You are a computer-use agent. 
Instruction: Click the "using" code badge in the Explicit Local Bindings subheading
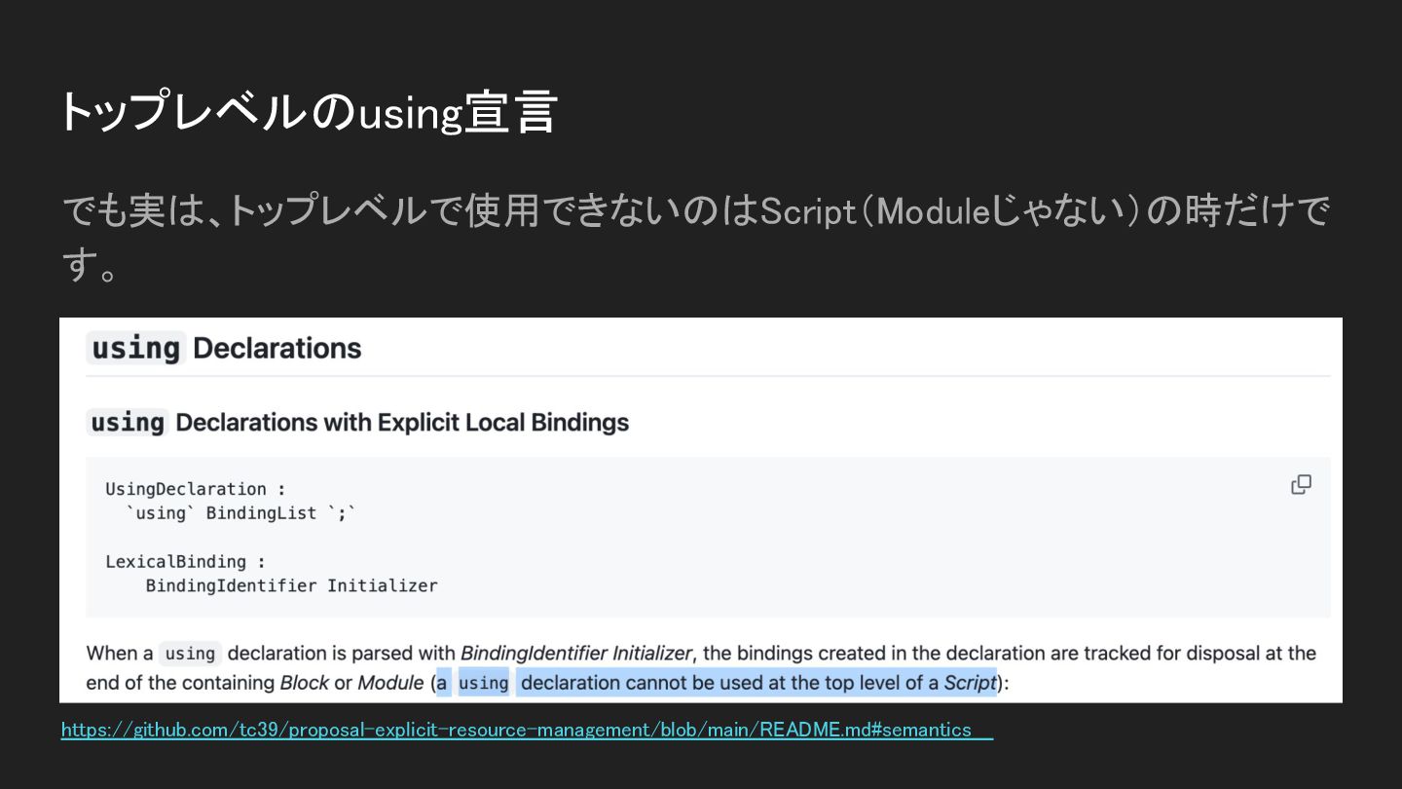click(x=128, y=422)
